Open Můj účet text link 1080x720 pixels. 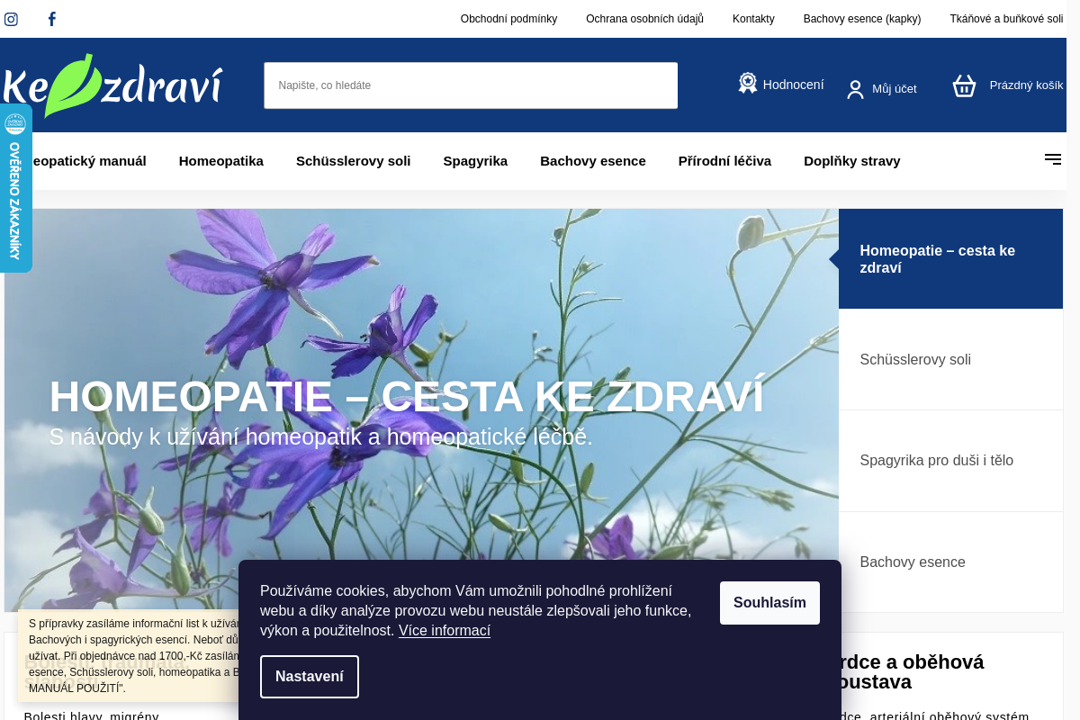(x=895, y=89)
